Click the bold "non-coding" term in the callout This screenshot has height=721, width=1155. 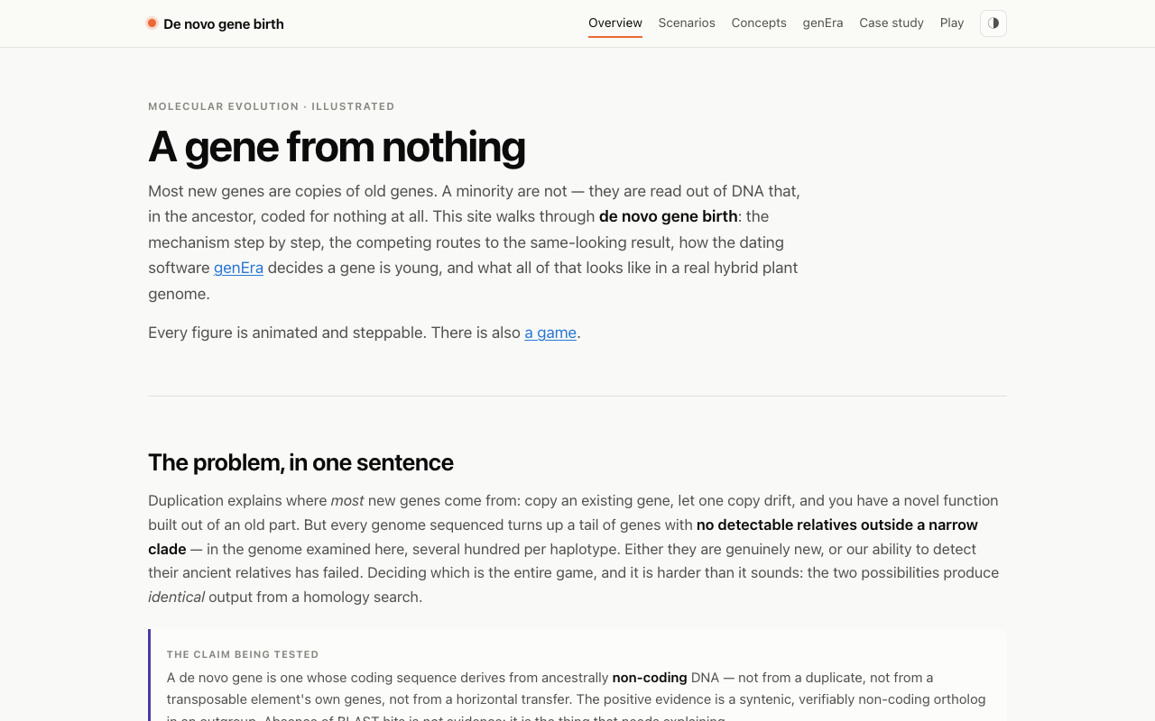pyautogui.click(x=650, y=677)
